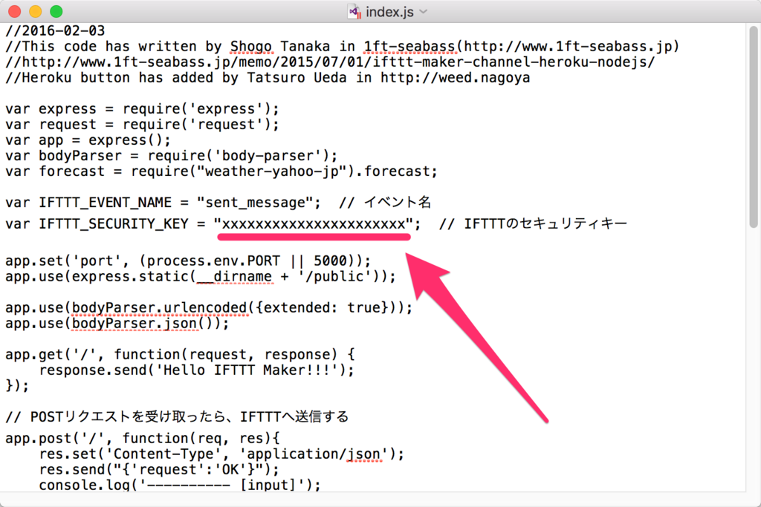Click the line "var request = require('request');"

coord(142,125)
